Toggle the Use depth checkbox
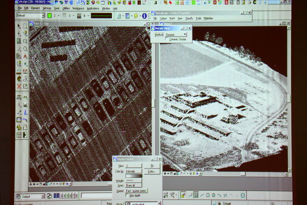 [127, 195]
